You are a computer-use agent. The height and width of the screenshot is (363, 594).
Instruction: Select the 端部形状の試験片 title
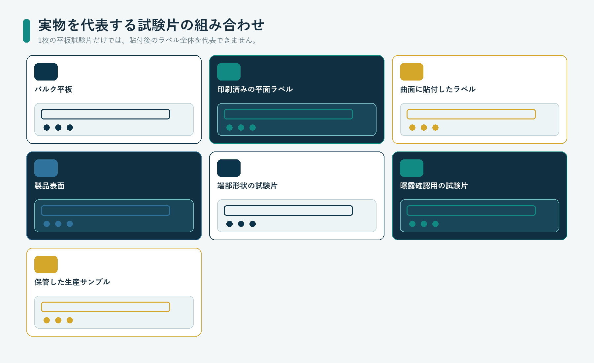pos(247,186)
